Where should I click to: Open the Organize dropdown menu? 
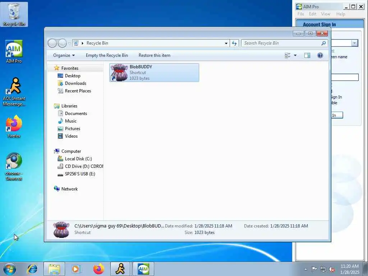[x=64, y=55]
